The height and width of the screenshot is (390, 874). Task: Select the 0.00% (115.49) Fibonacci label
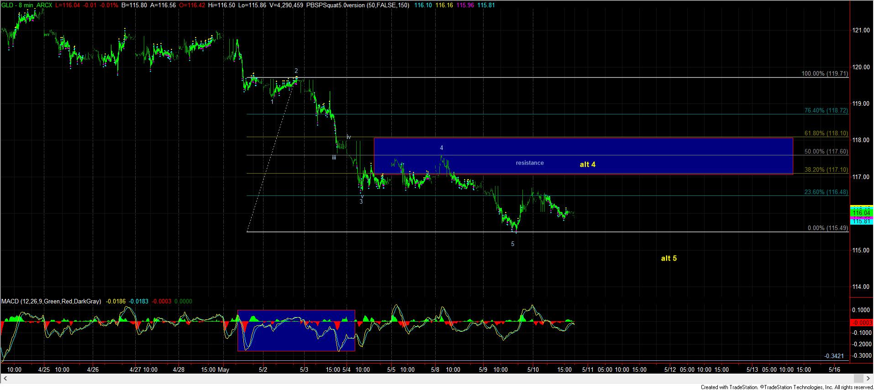point(827,228)
